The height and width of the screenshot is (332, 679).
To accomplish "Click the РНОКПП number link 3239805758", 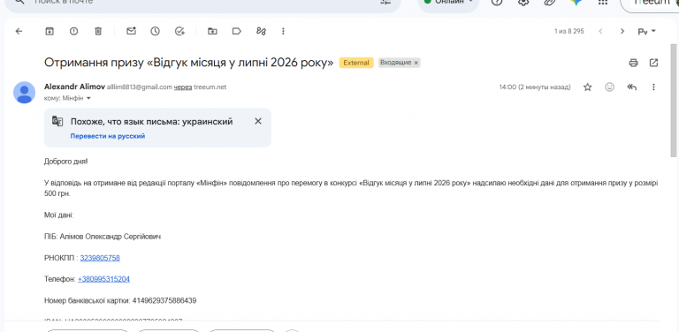I will [100, 258].
